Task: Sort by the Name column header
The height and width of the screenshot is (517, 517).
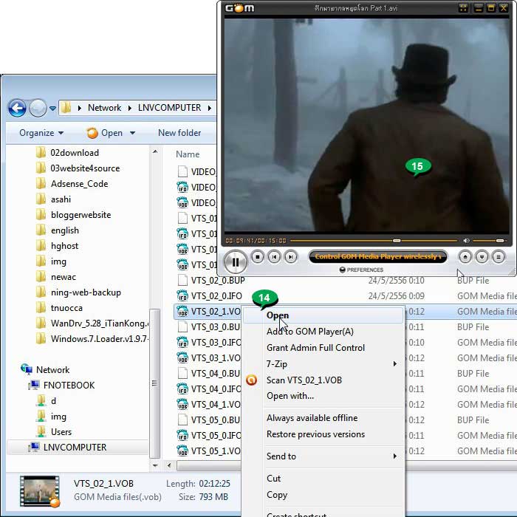Action: tap(188, 154)
